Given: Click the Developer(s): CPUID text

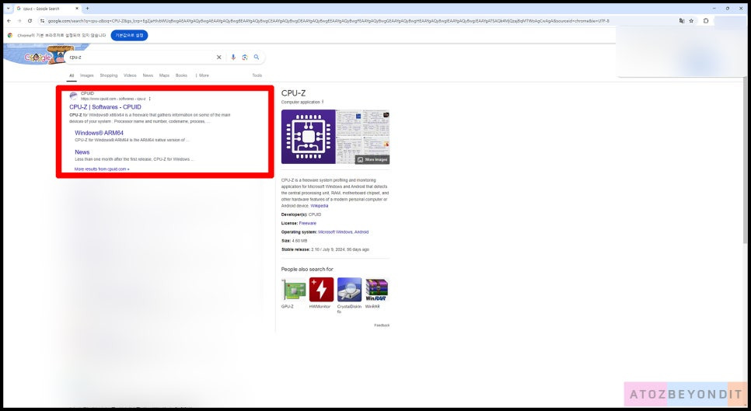Looking at the screenshot, I should pos(302,215).
